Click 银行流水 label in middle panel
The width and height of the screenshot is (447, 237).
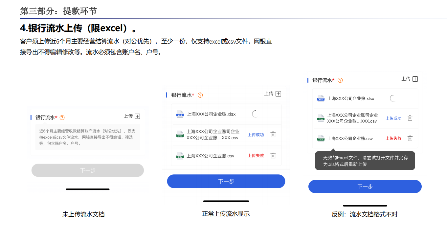[x=182, y=95]
